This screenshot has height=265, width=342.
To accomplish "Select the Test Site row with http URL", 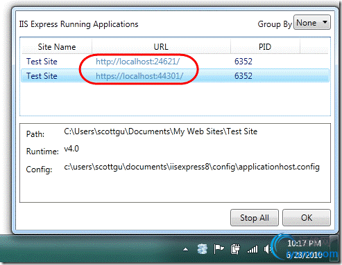I will click(175, 62).
